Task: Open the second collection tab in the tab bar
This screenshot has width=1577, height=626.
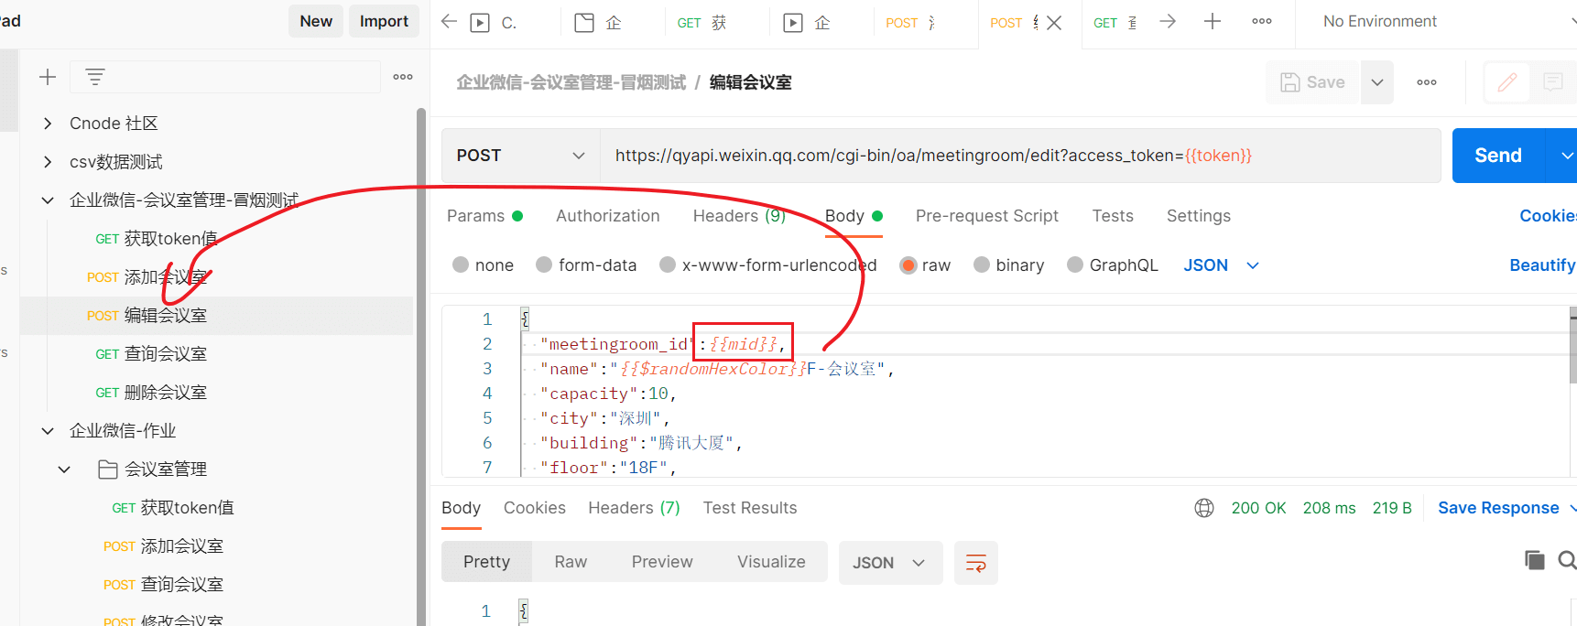Action: click(599, 23)
